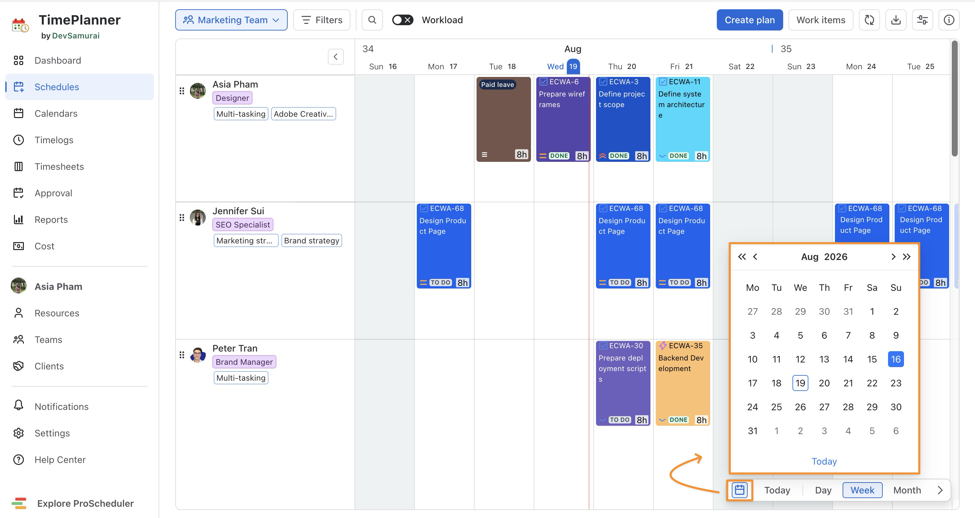Toggle checkbox on Jennifer's Mon 17 ECWA-68 card
This screenshot has width=975, height=518.
(x=424, y=208)
